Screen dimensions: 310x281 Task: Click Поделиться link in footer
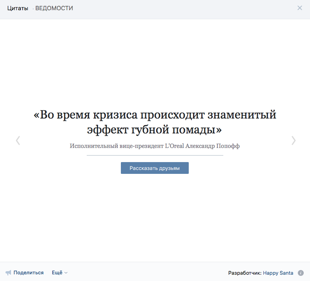point(29,273)
